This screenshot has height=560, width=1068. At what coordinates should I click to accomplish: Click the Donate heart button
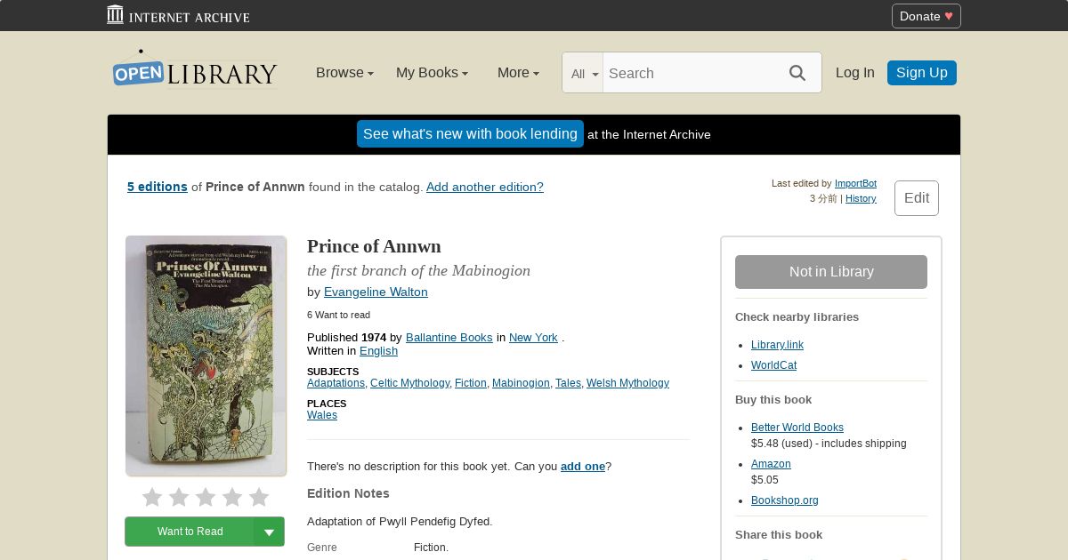[926, 16]
